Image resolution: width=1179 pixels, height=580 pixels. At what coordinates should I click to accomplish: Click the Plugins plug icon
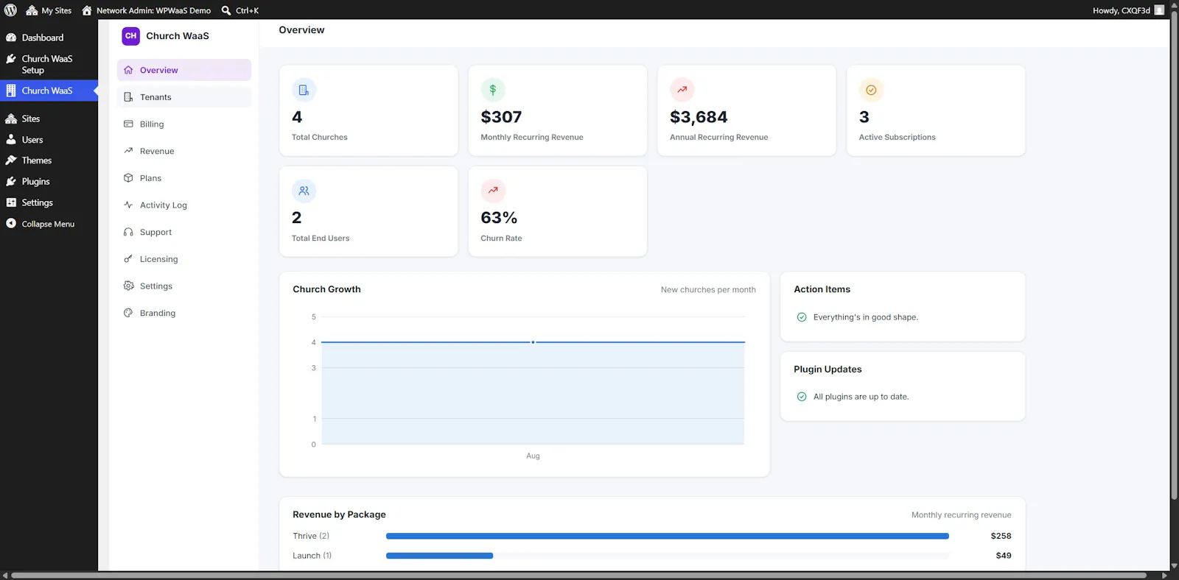point(11,181)
